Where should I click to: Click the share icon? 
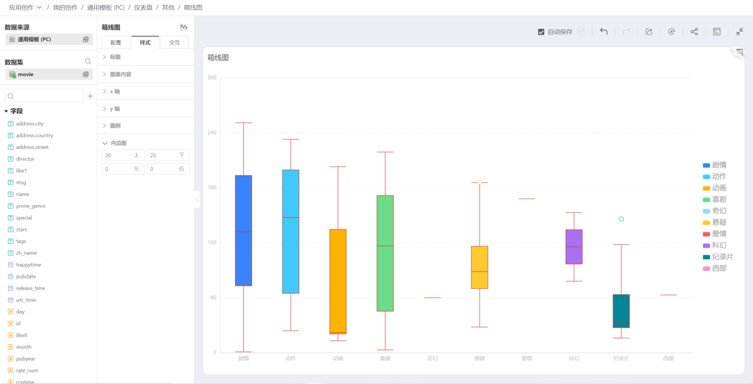point(694,32)
